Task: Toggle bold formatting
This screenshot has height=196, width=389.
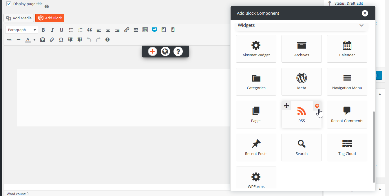Action: pos(43,30)
